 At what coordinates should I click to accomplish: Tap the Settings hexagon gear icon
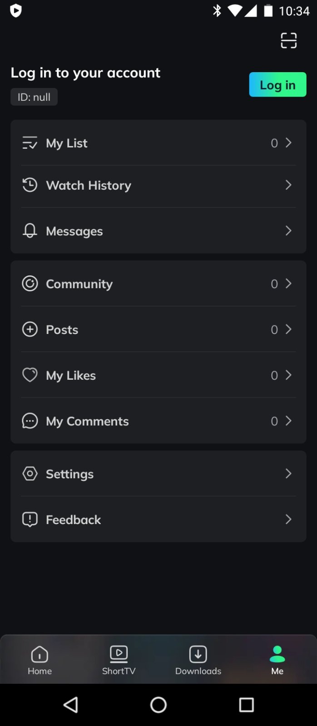coord(30,474)
